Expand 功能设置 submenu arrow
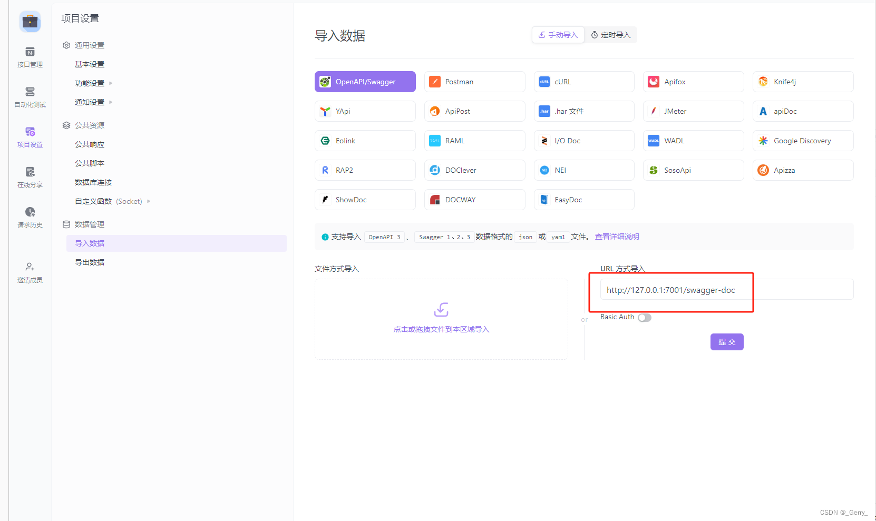 click(x=111, y=83)
